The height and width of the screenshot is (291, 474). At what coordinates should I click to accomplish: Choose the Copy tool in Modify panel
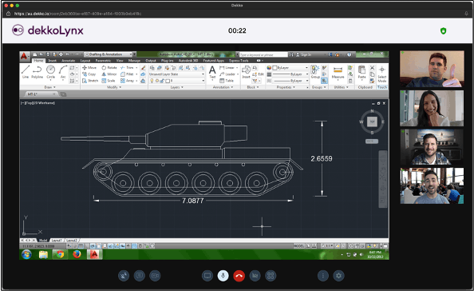point(89,74)
